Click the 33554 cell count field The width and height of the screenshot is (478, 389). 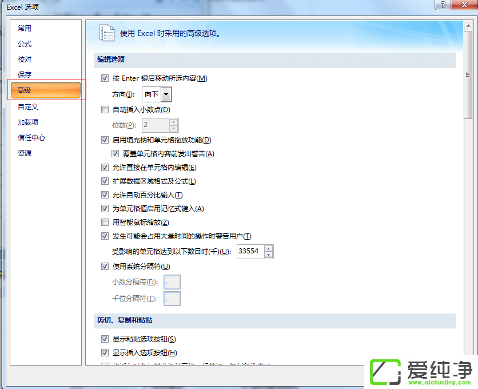[x=250, y=251]
